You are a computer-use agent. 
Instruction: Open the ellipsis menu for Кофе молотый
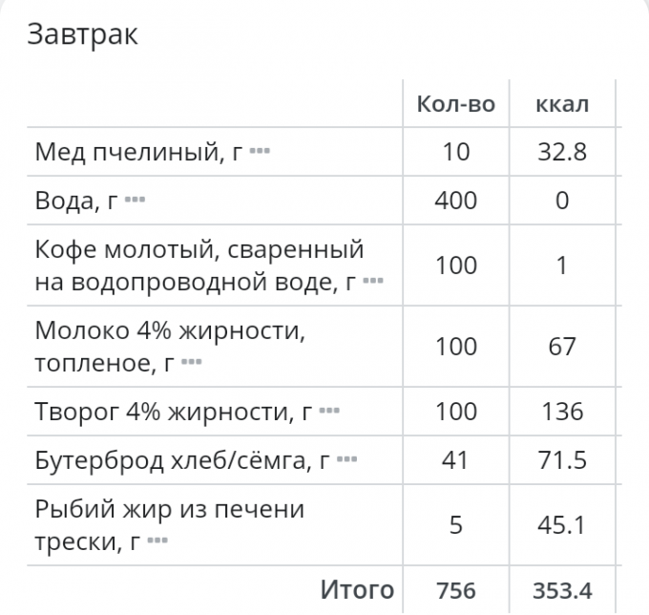[373, 281]
